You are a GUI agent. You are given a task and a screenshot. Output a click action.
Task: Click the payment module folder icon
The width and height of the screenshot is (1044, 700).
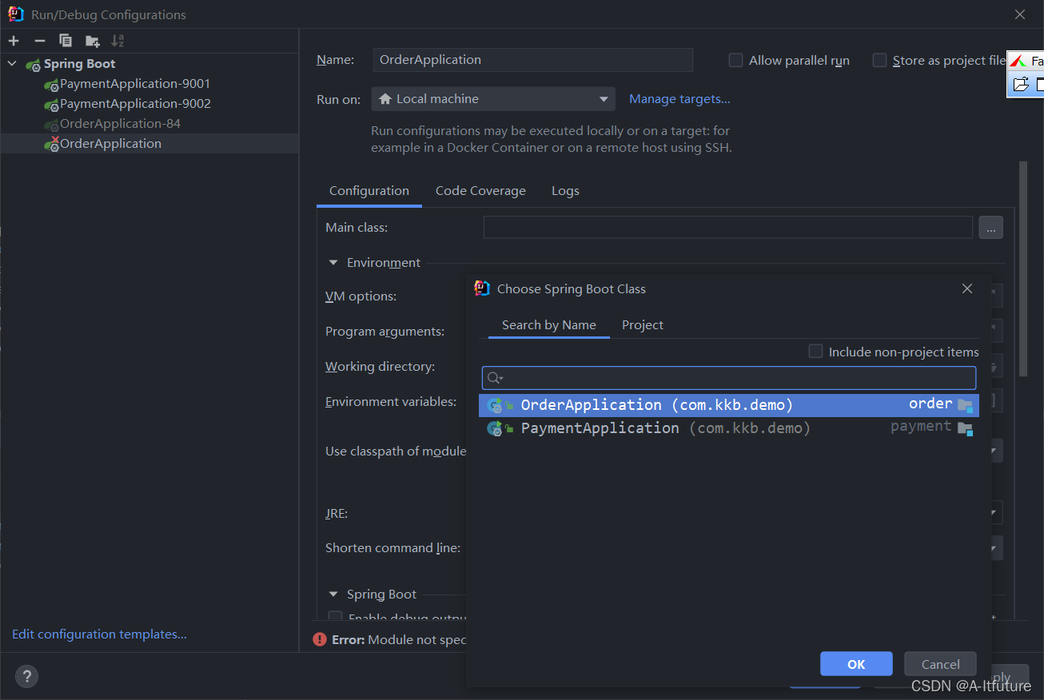click(966, 428)
